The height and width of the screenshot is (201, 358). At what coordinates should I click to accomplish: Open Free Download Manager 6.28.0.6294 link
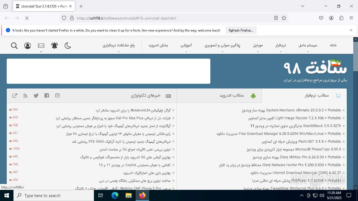[x=279, y=134]
